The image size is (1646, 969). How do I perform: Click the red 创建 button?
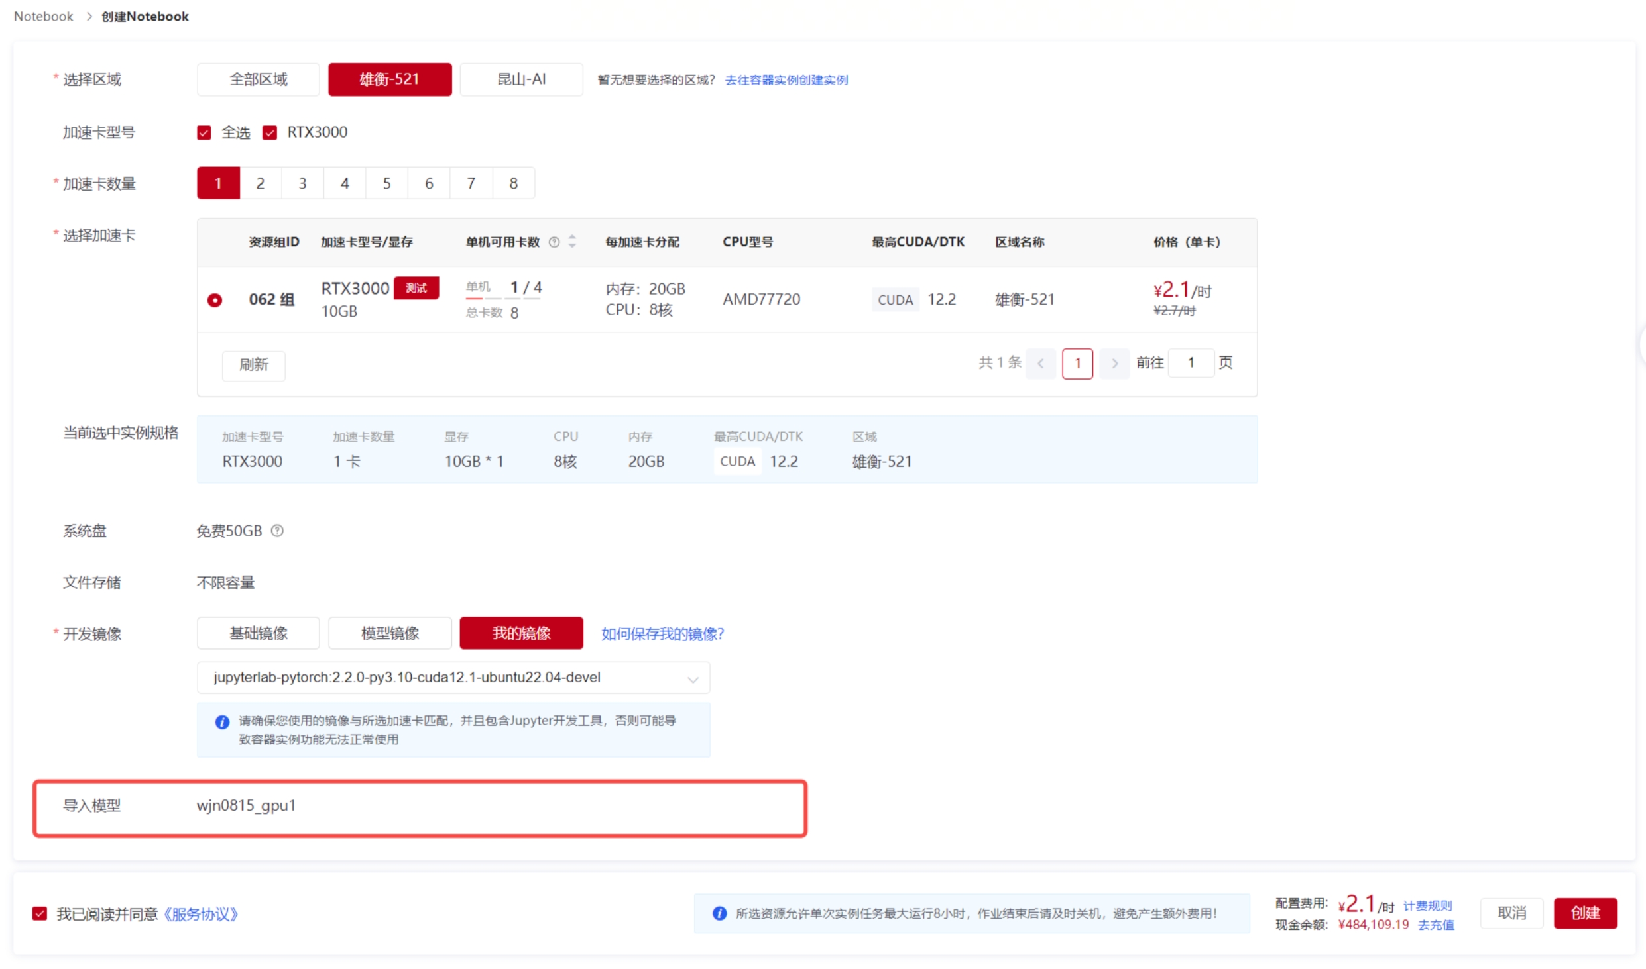(1585, 913)
